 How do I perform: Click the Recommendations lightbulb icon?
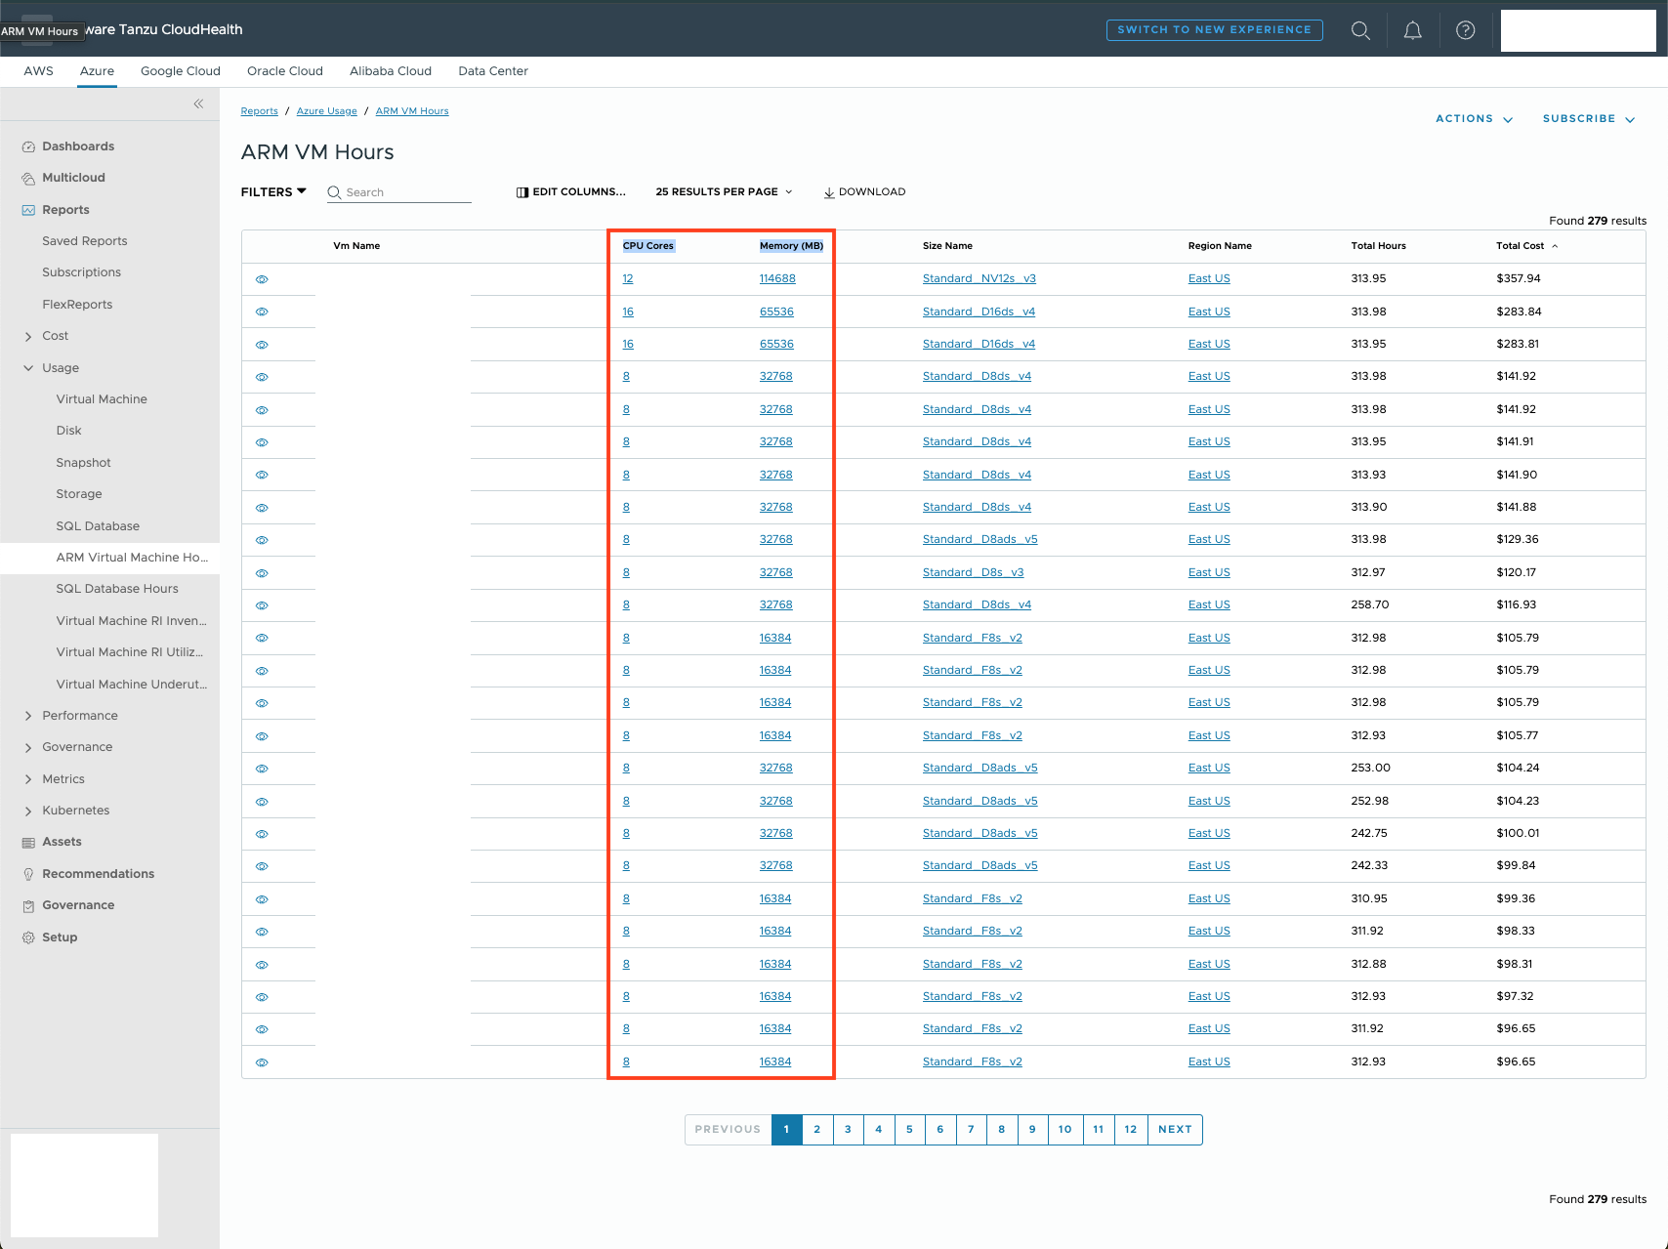click(x=28, y=874)
